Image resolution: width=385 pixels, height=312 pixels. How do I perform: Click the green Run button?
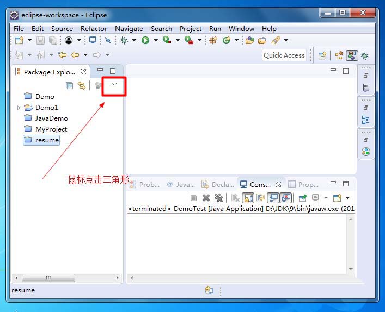point(145,40)
